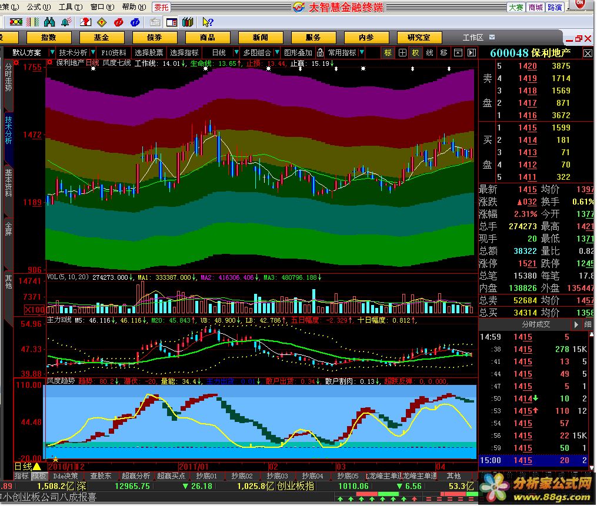Click the 细 detail button
The image size is (597, 506).
coord(588,324)
